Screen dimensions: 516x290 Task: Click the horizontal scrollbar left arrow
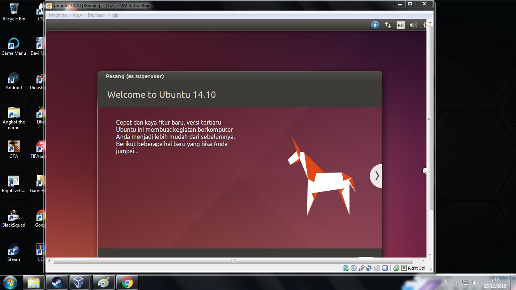click(x=49, y=261)
